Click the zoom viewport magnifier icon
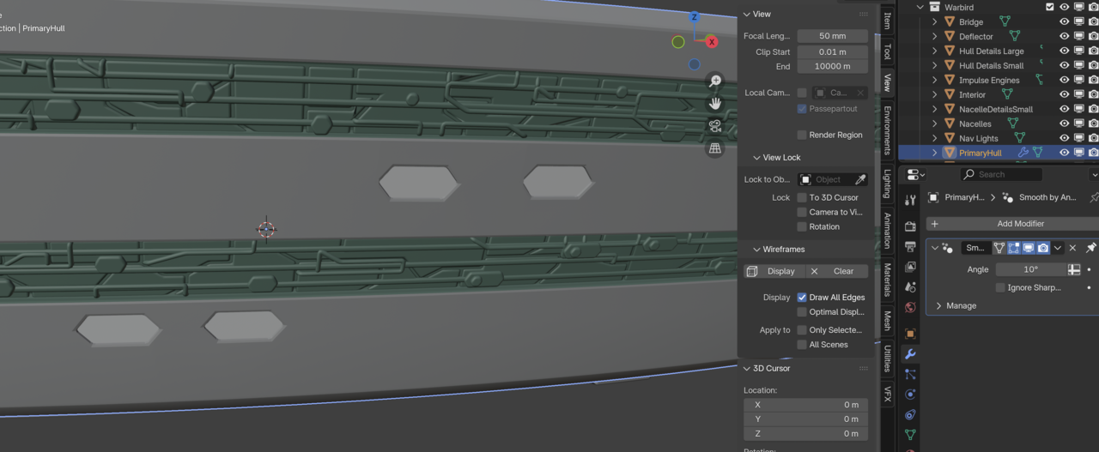The image size is (1099, 452). coord(715,81)
